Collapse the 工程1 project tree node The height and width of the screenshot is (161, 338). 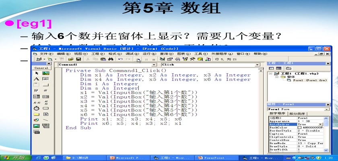point(270,74)
